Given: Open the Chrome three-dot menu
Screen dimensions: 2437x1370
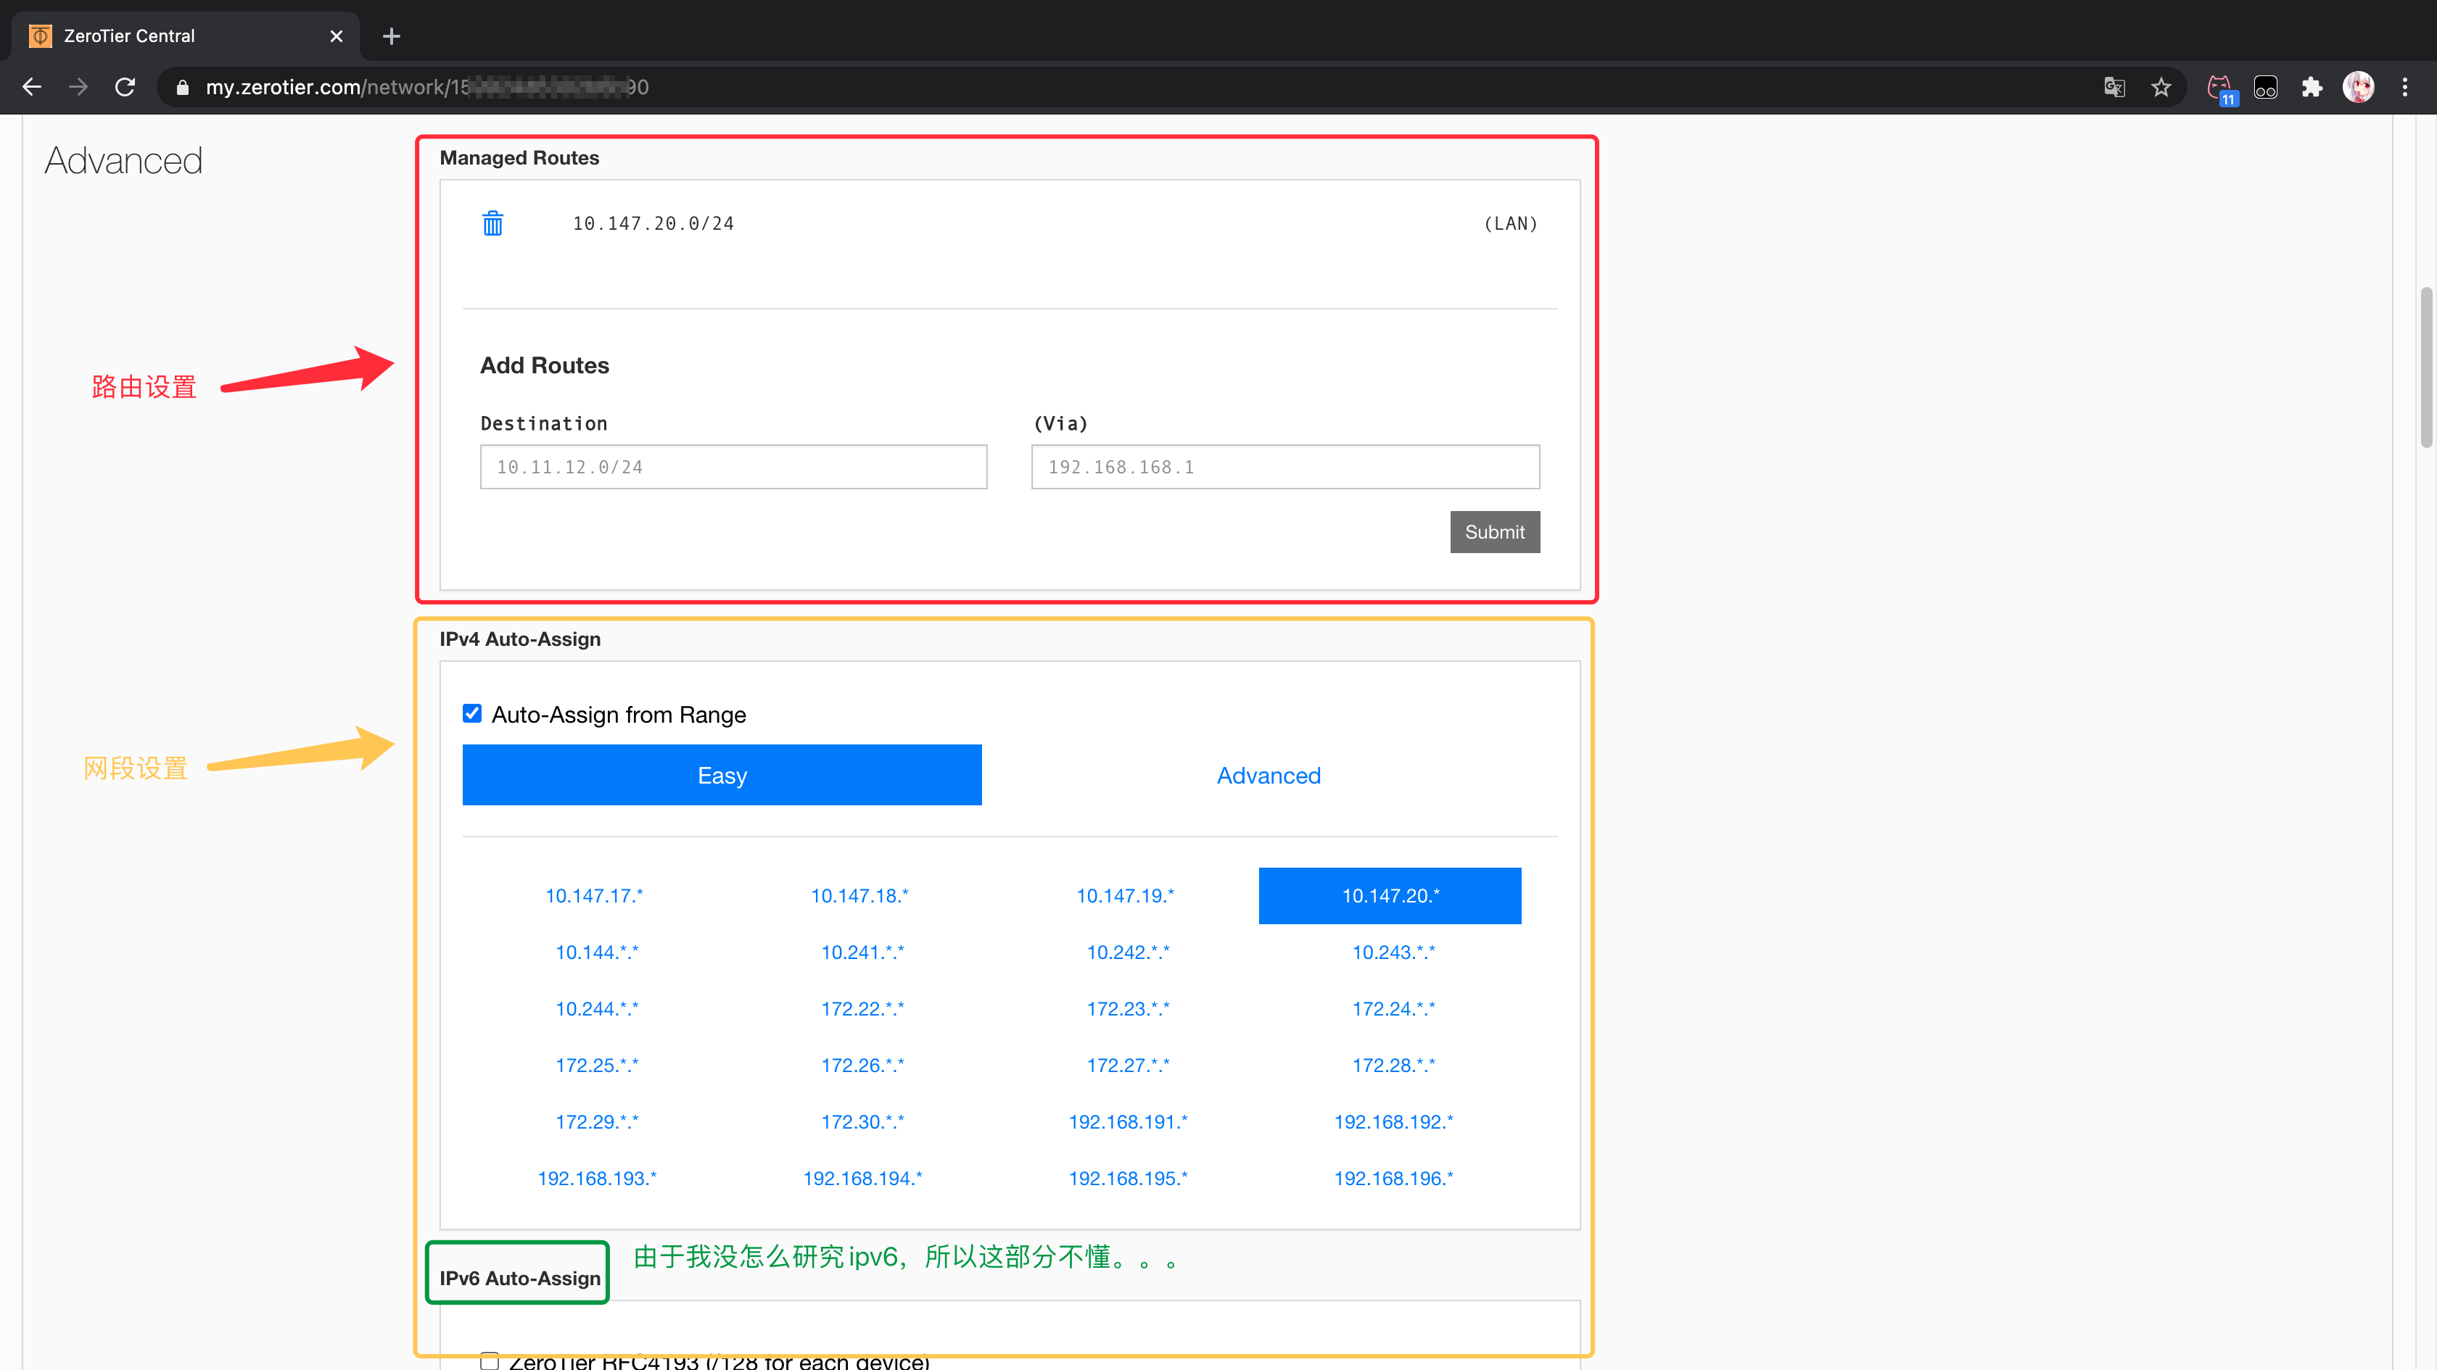Looking at the screenshot, I should click(x=2404, y=87).
